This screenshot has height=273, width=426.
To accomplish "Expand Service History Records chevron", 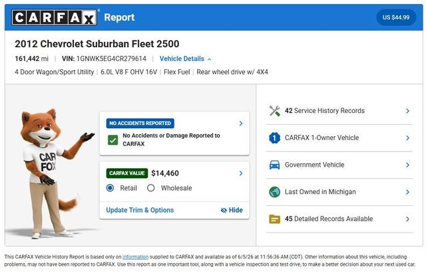I will click(407, 111).
